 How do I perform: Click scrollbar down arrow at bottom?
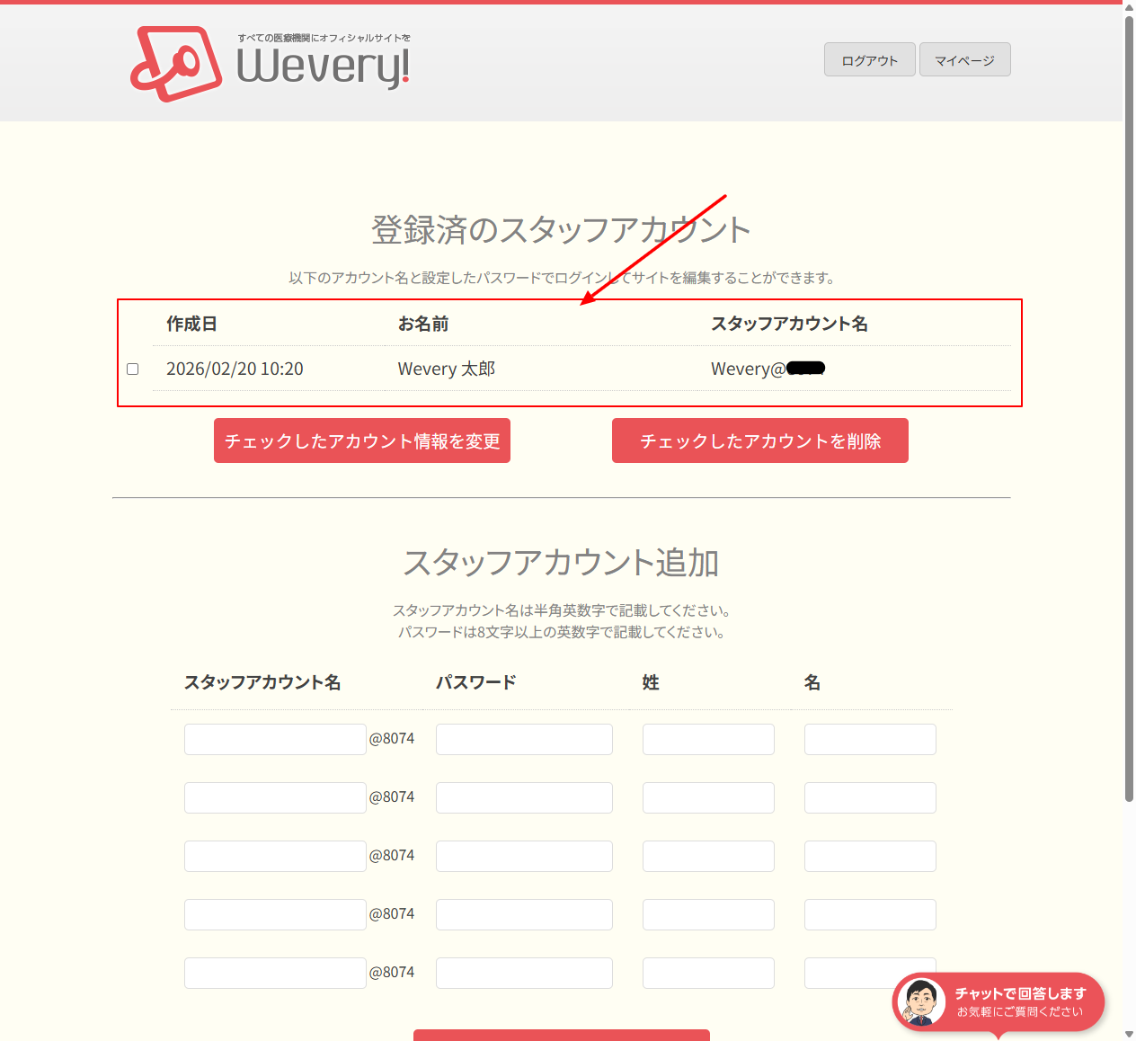(1129, 1035)
